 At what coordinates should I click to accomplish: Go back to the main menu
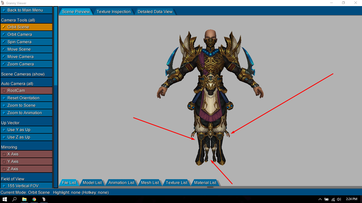(x=26, y=10)
